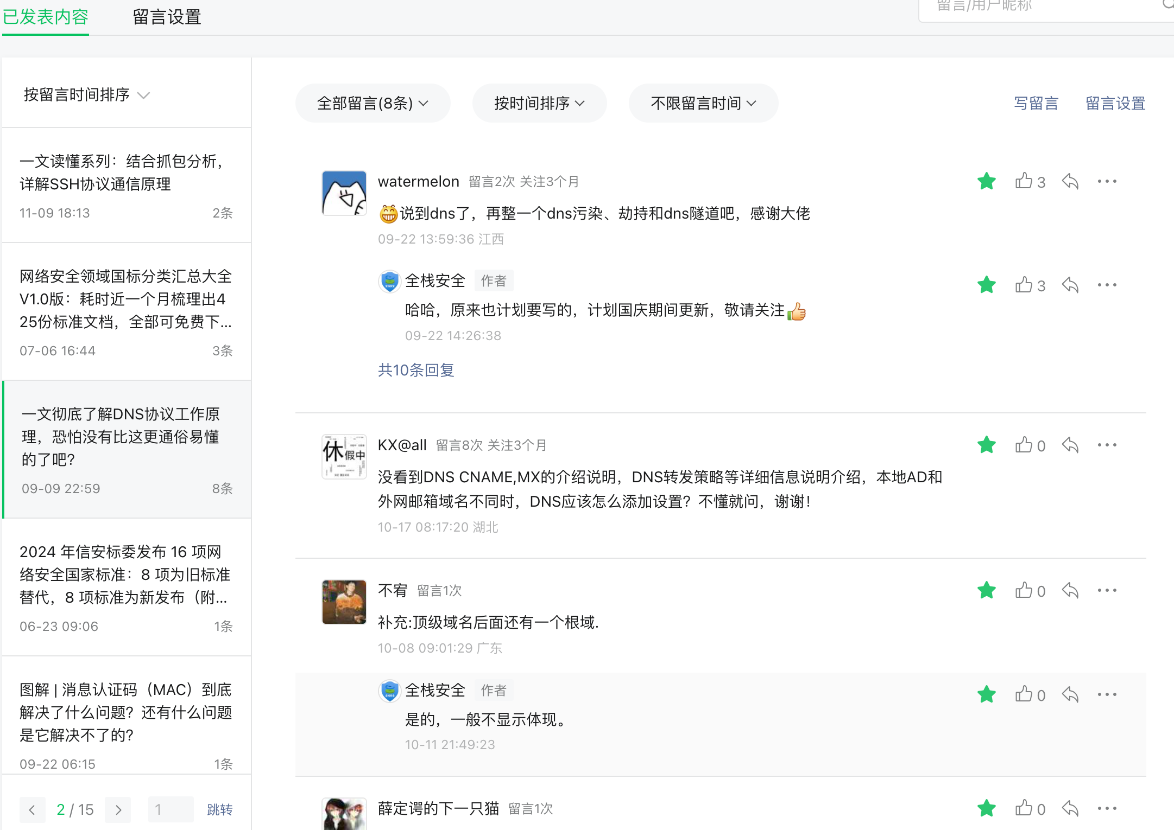Select the 已发表内容 tab
The height and width of the screenshot is (830, 1174).
click(46, 17)
